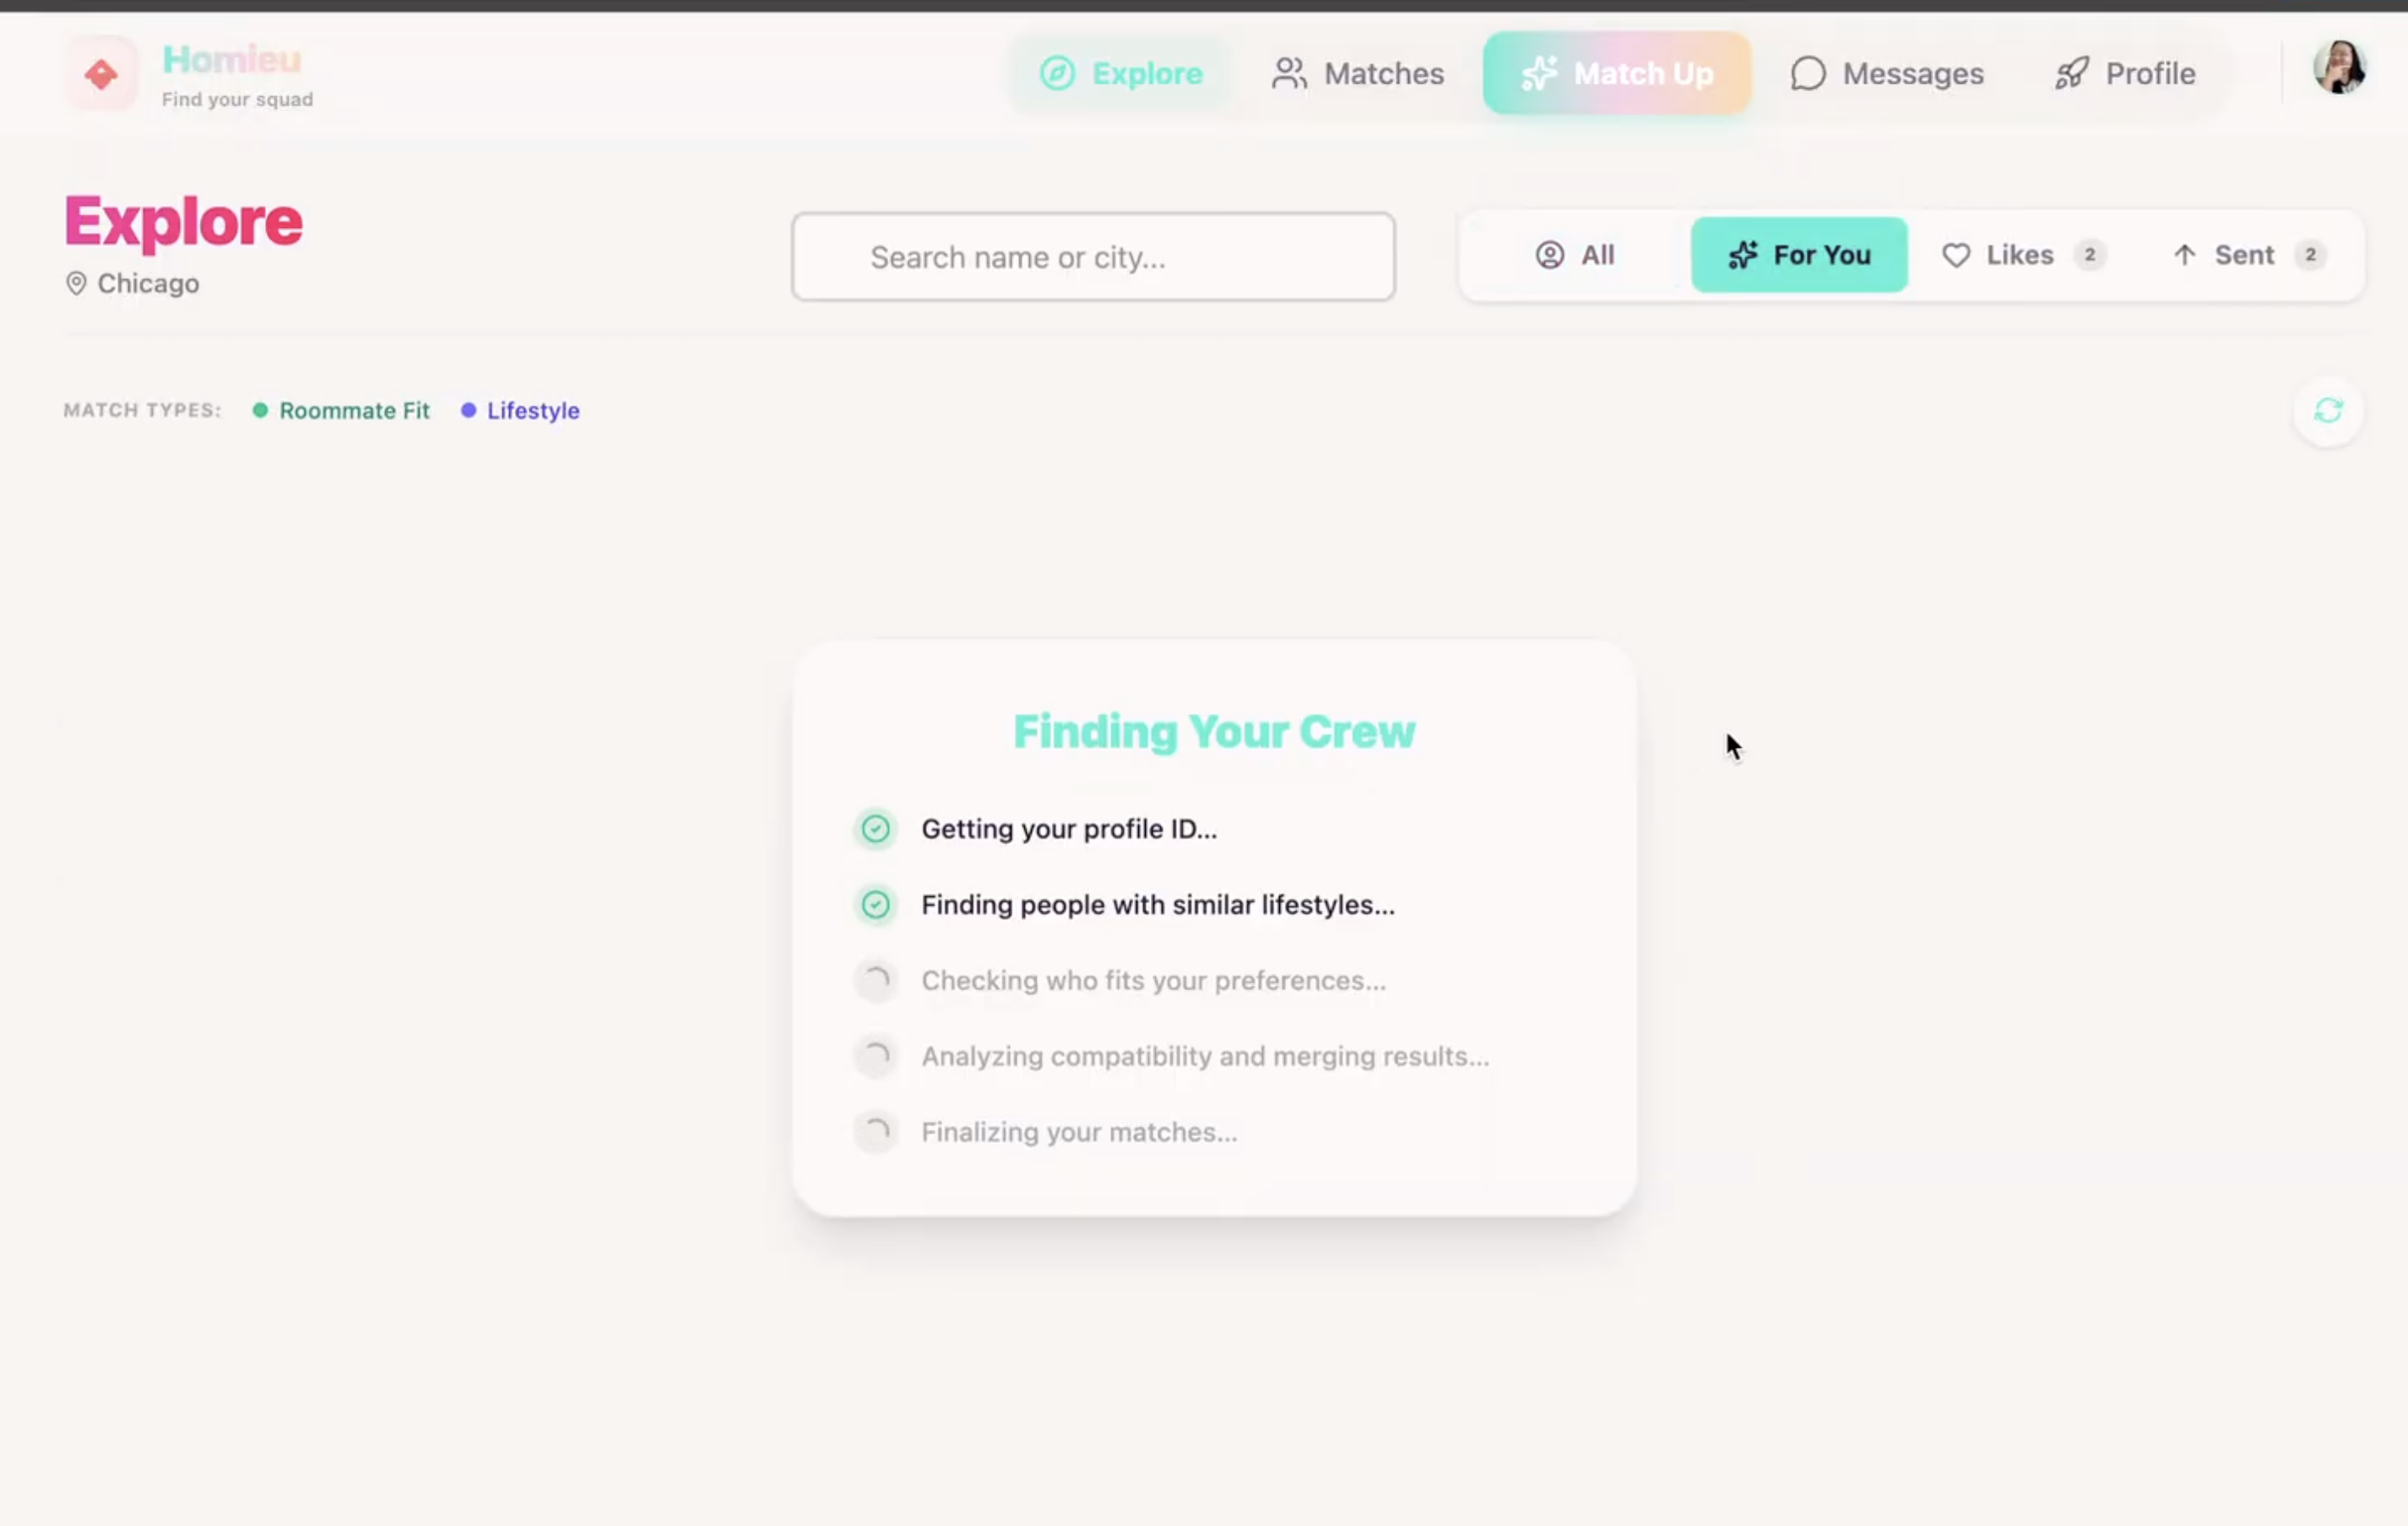Open user avatar menu in header
Image resolution: width=2408 pixels, height=1526 pixels.
click(x=2338, y=68)
